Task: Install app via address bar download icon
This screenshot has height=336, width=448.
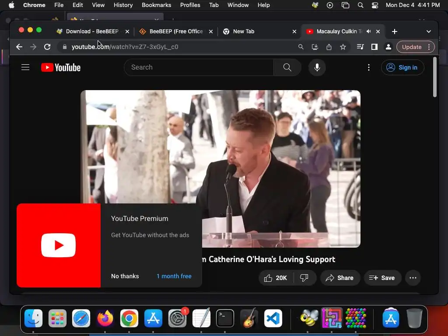Action: click(x=315, y=47)
